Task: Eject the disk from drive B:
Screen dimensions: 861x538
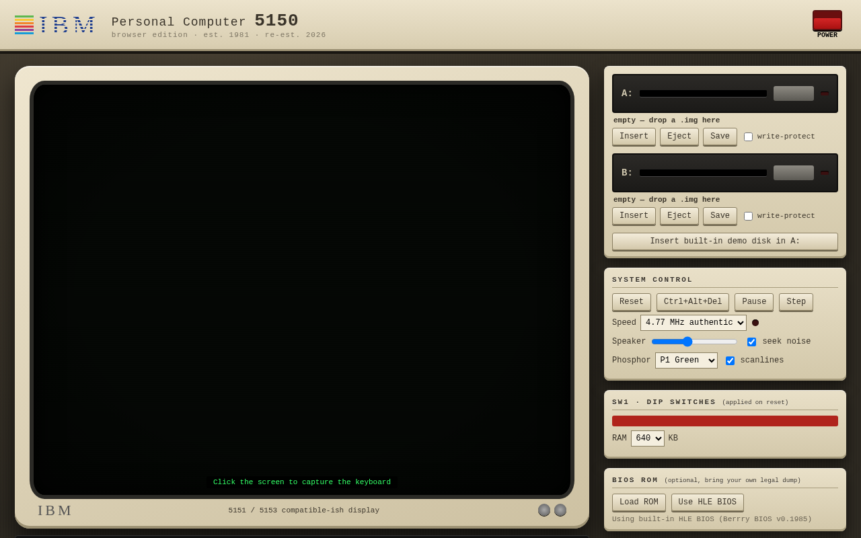Action: (679, 216)
